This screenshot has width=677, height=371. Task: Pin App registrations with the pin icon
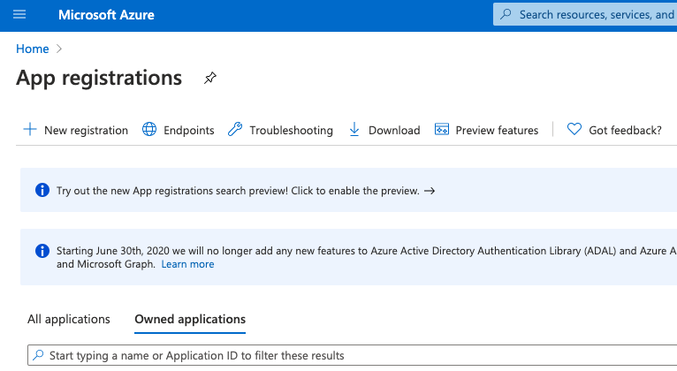click(210, 78)
